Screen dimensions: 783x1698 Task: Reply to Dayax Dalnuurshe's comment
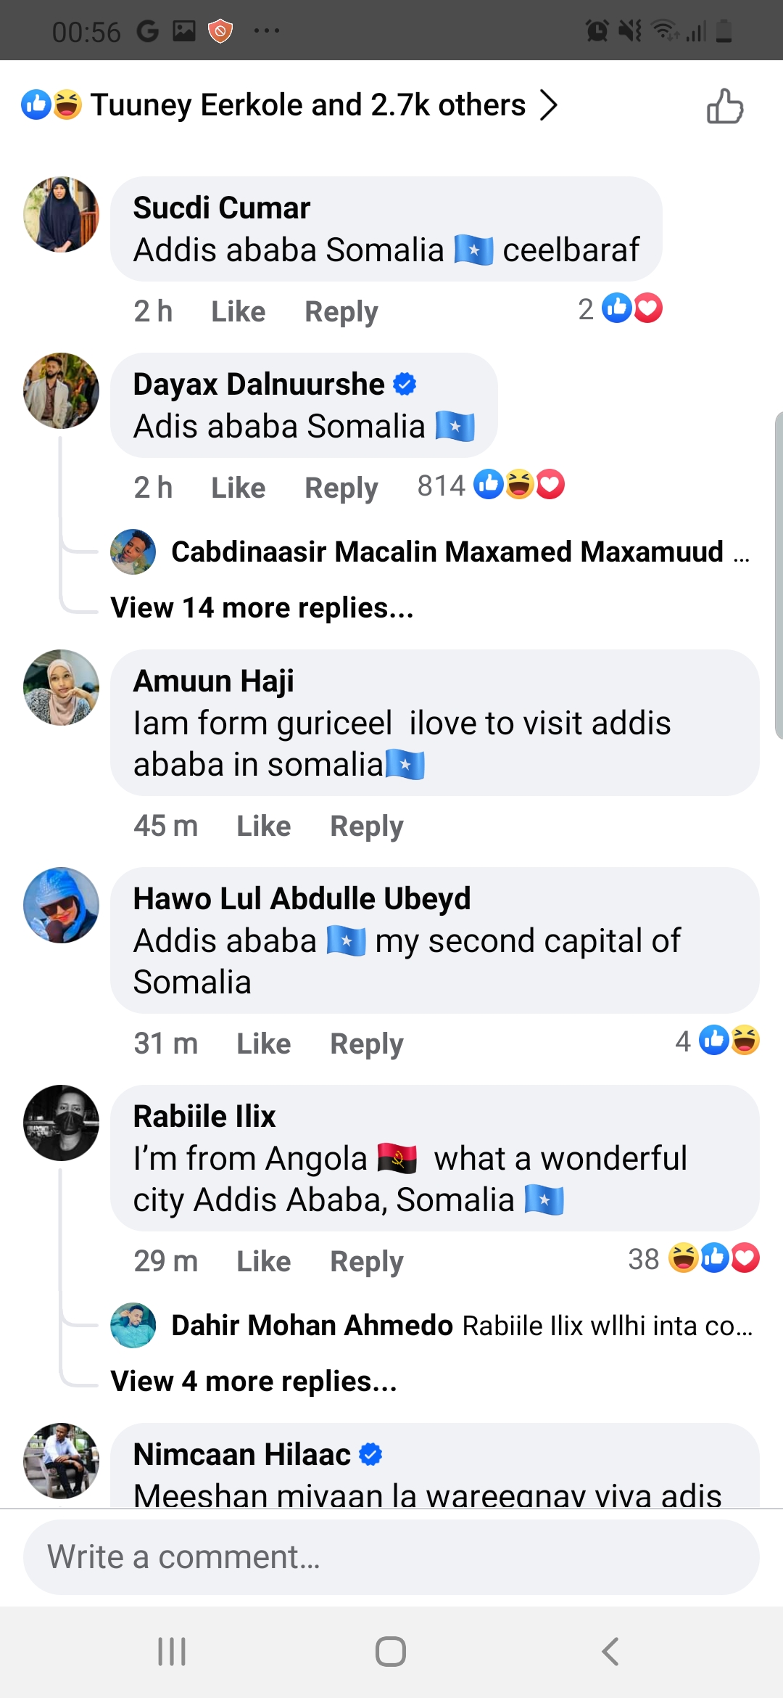pyautogui.click(x=341, y=488)
